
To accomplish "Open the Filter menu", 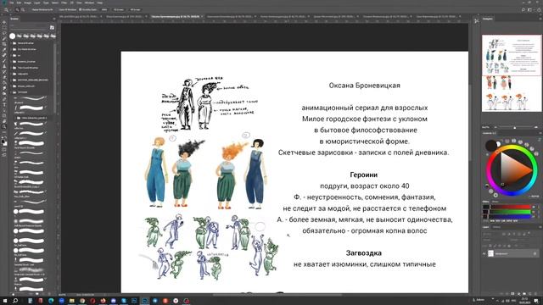I will [64, 3].
